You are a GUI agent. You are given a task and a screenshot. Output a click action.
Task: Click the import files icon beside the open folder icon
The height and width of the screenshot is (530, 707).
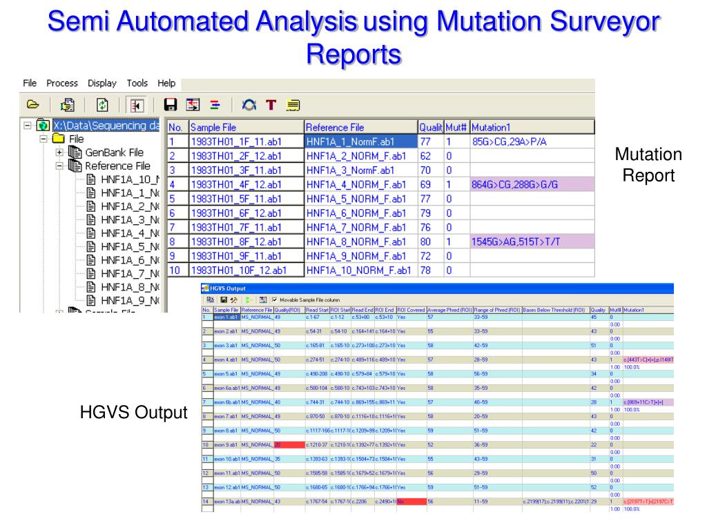(x=68, y=105)
